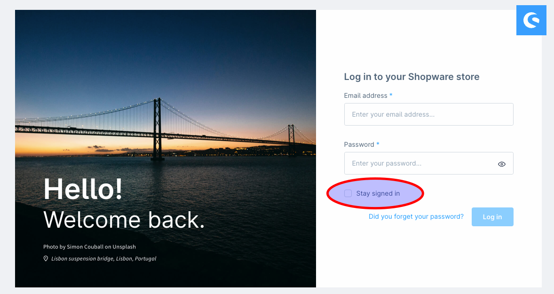Click the "Welcome back." subheading text
This screenshot has width=554, height=294.
[x=124, y=220]
